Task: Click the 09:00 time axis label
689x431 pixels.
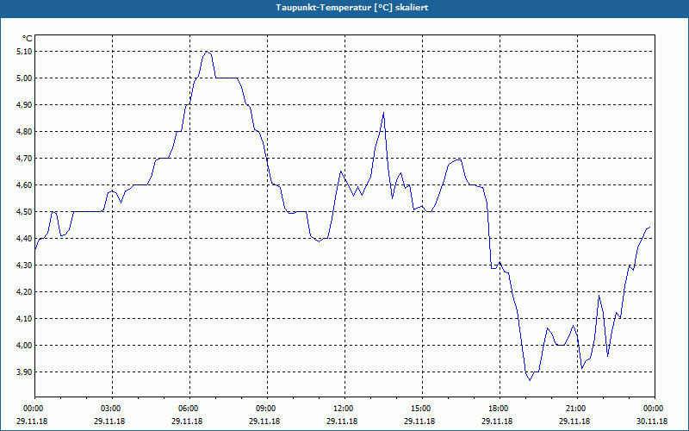Action: pos(267,409)
